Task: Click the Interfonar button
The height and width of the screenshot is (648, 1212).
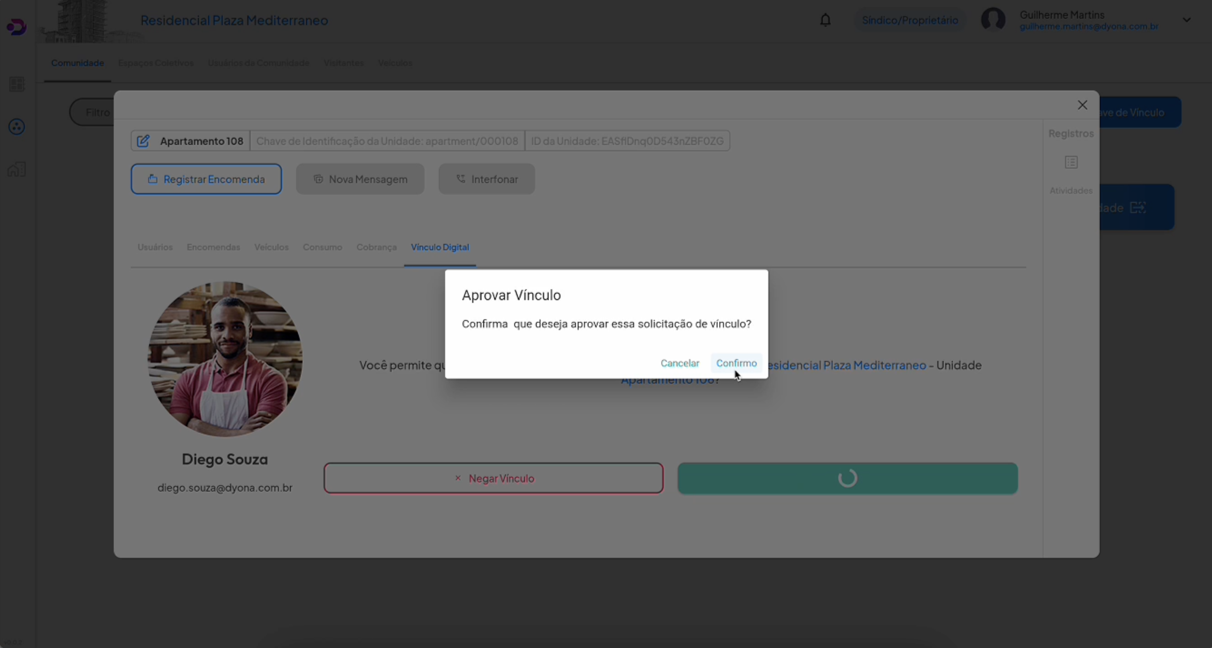Action: [x=487, y=179]
